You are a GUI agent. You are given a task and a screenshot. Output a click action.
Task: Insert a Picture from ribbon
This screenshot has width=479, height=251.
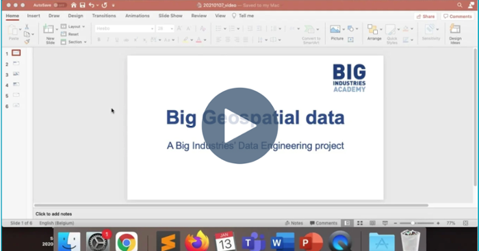[335, 29]
